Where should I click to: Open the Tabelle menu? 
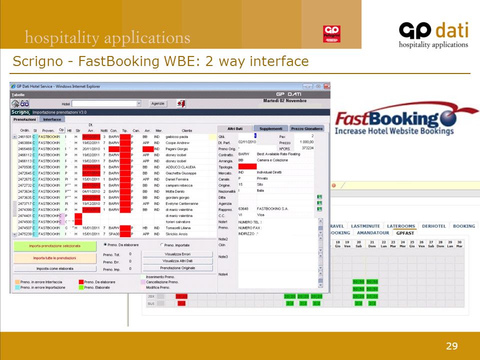click(18, 95)
